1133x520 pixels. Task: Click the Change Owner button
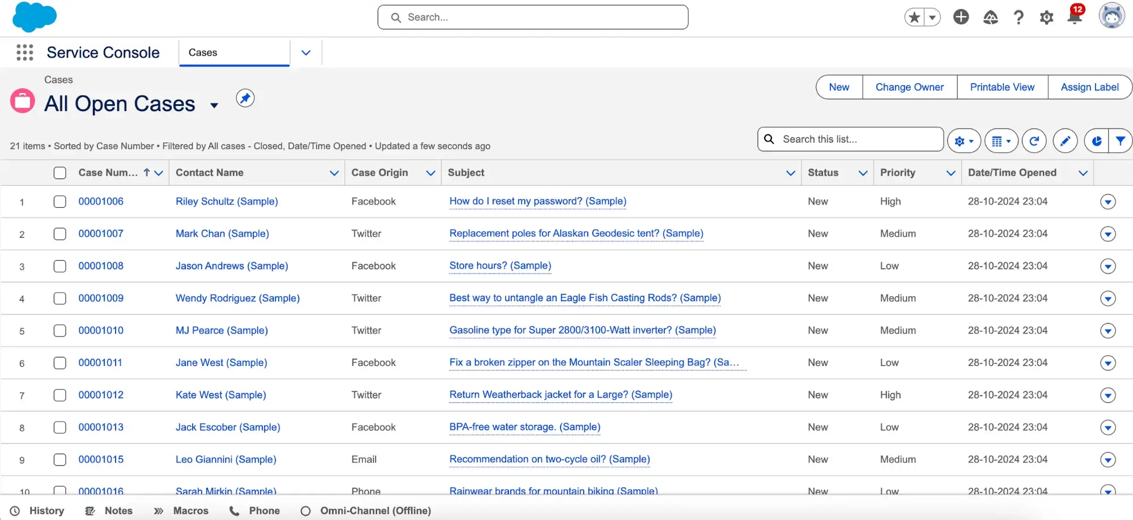pos(909,87)
